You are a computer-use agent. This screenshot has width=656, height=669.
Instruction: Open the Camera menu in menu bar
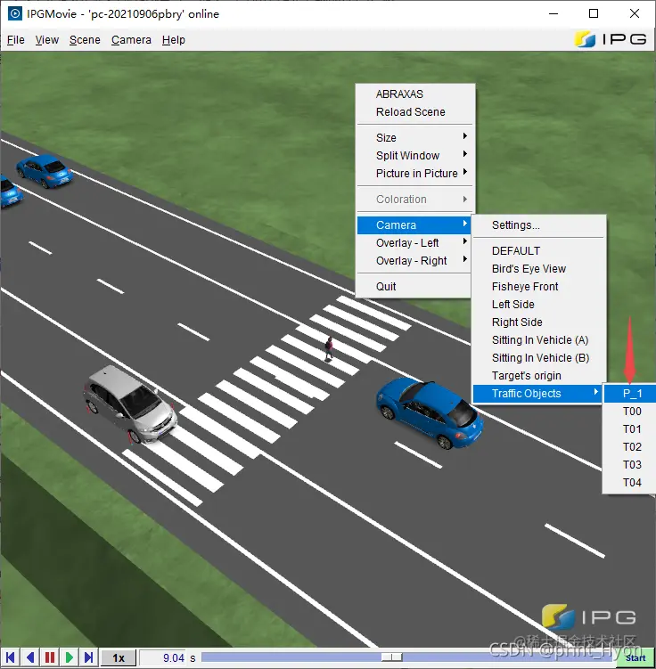click(x=131, y=40)
